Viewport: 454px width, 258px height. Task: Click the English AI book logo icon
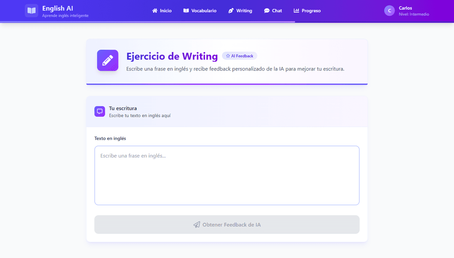click(x=32, y=10)
